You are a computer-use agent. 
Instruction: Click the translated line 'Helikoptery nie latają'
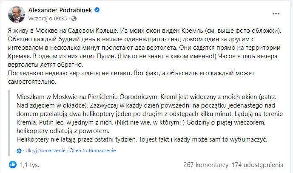tap(145, 140)
